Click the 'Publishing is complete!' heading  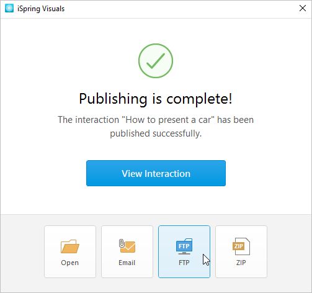(156, 99)
